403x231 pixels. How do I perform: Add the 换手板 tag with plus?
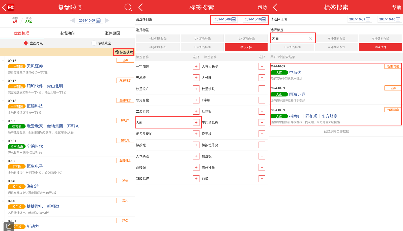click(x=262, y=134)
